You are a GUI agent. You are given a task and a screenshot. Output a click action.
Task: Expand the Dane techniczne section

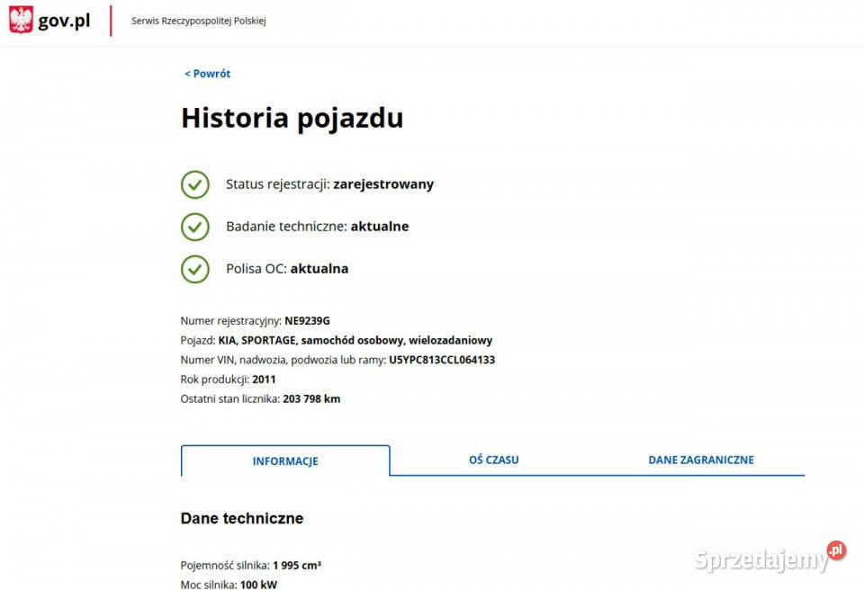click(242, 518)
